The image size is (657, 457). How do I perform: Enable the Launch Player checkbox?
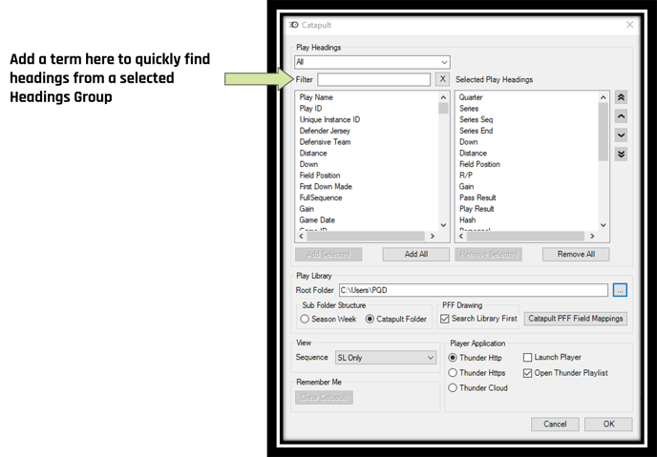[527, 358]
